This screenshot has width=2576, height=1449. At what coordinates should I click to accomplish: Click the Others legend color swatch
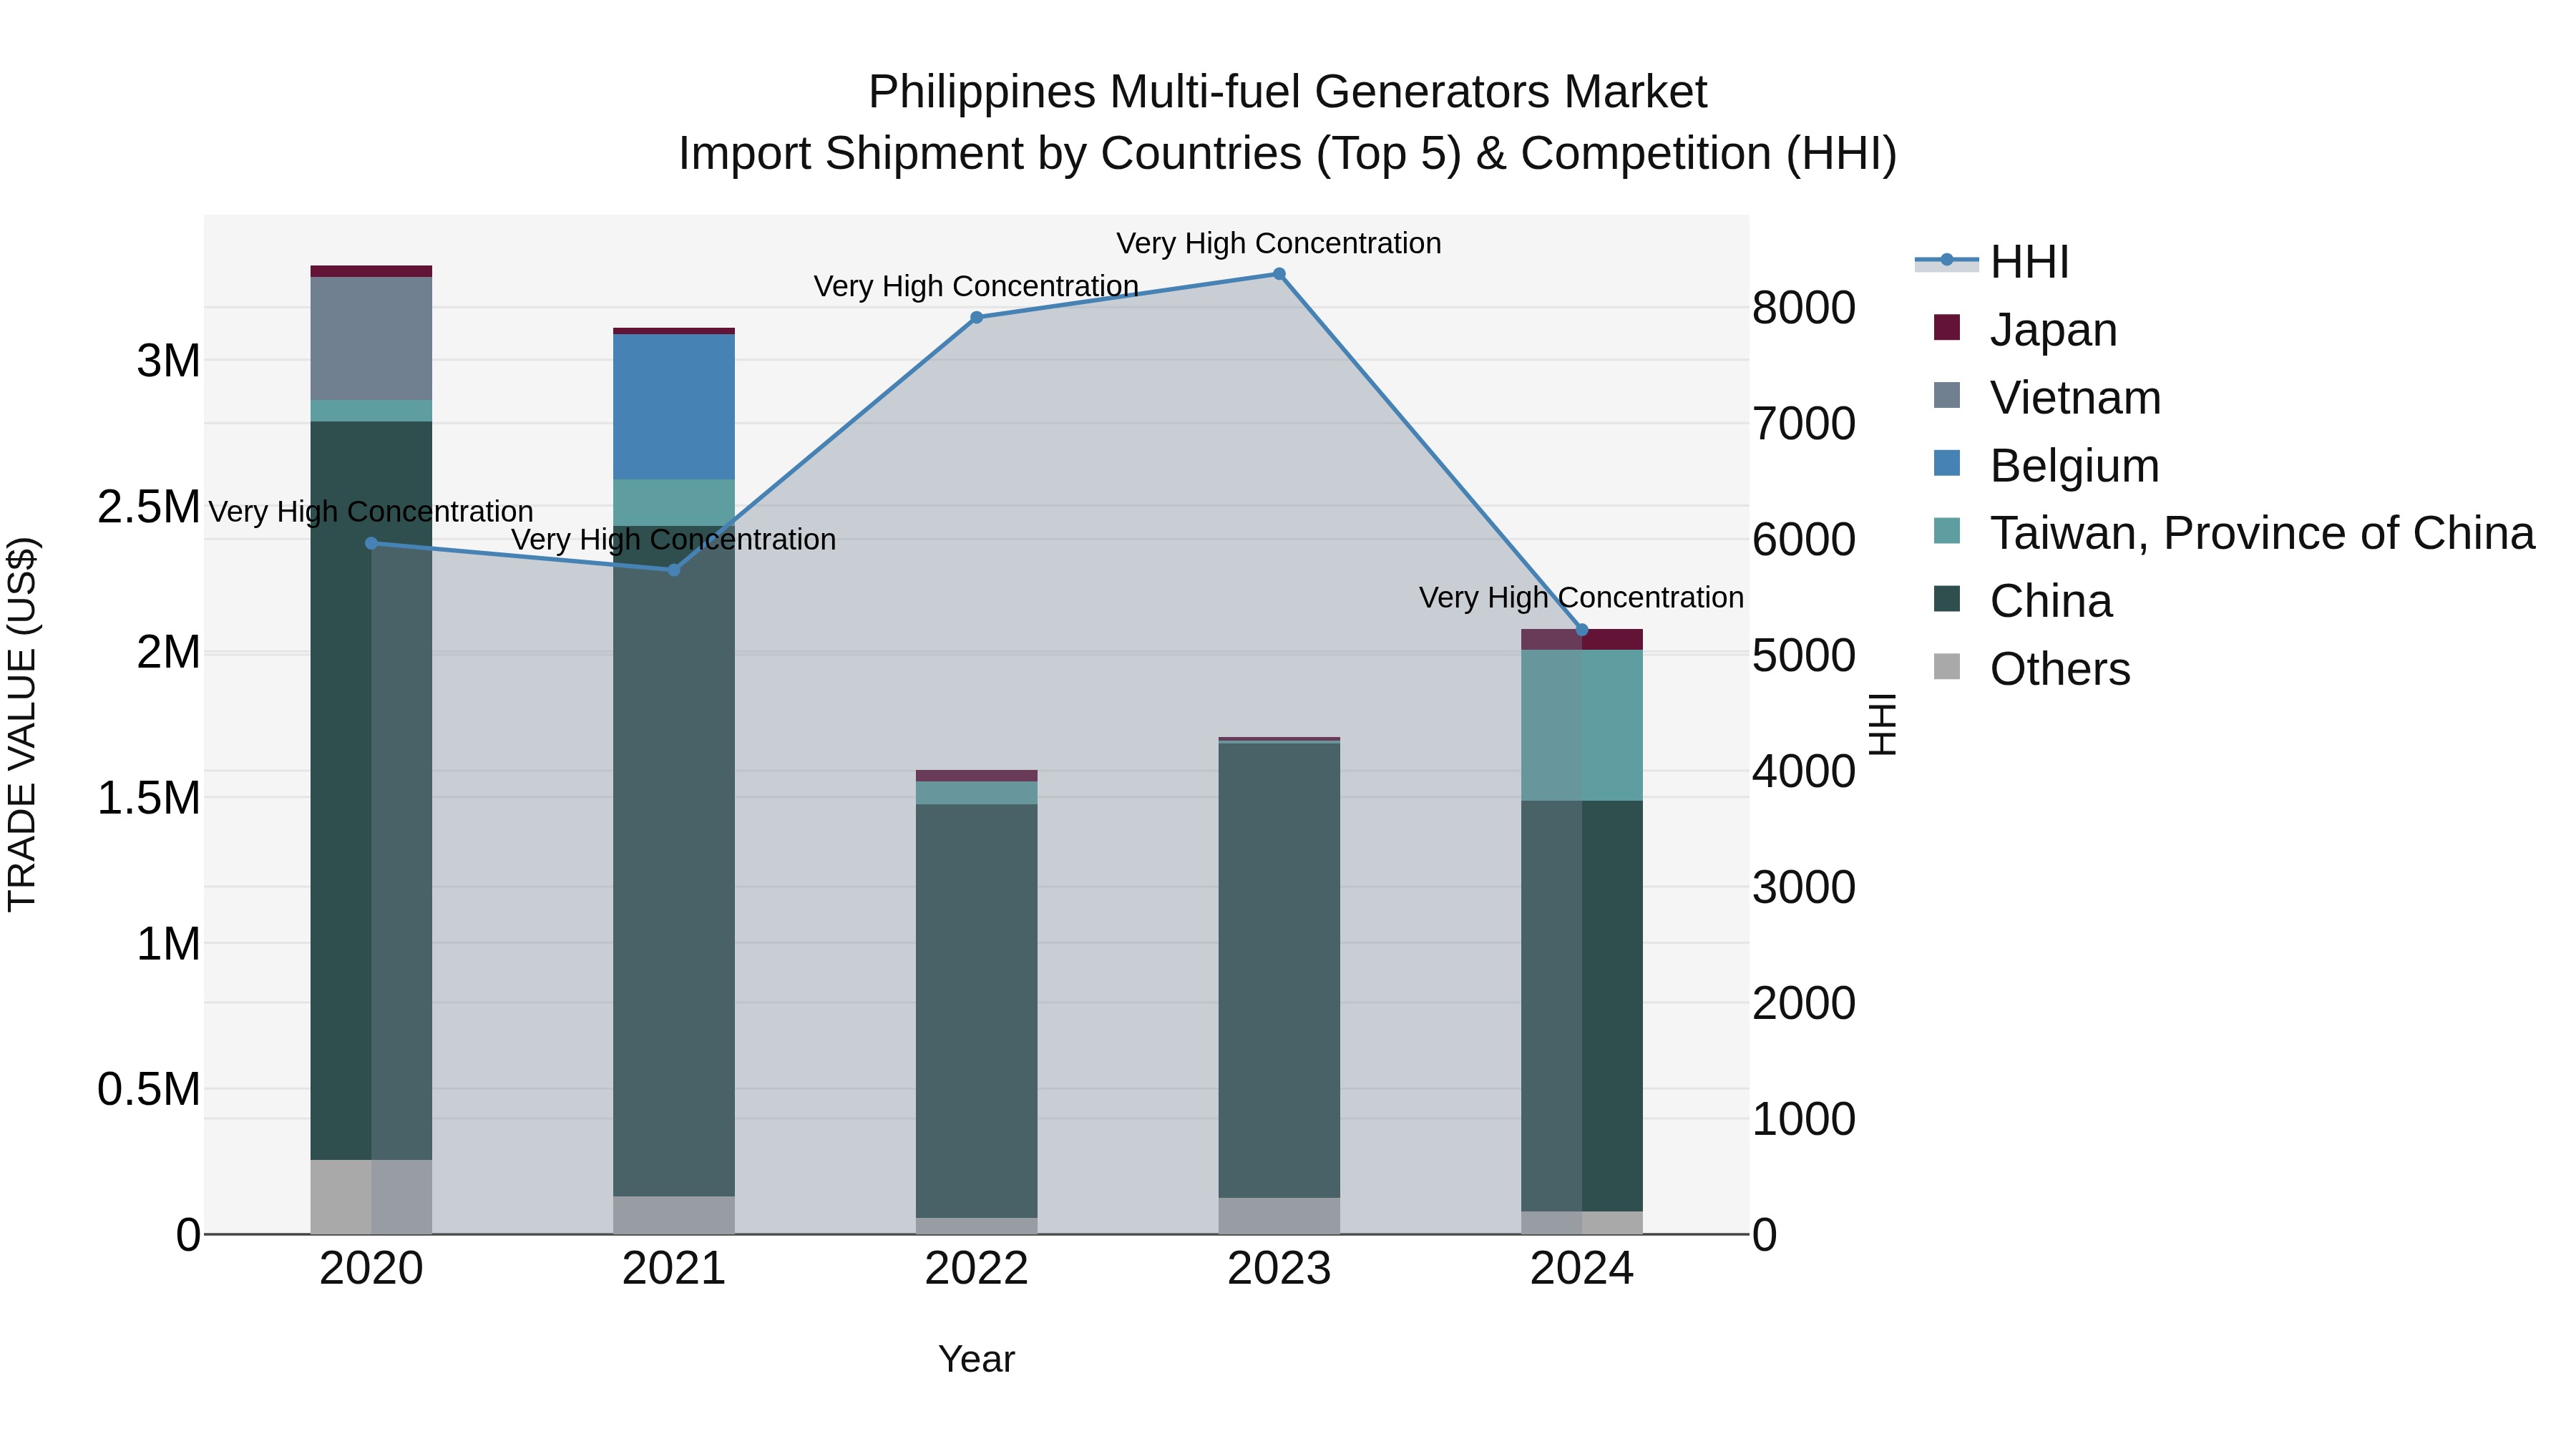1947,667
